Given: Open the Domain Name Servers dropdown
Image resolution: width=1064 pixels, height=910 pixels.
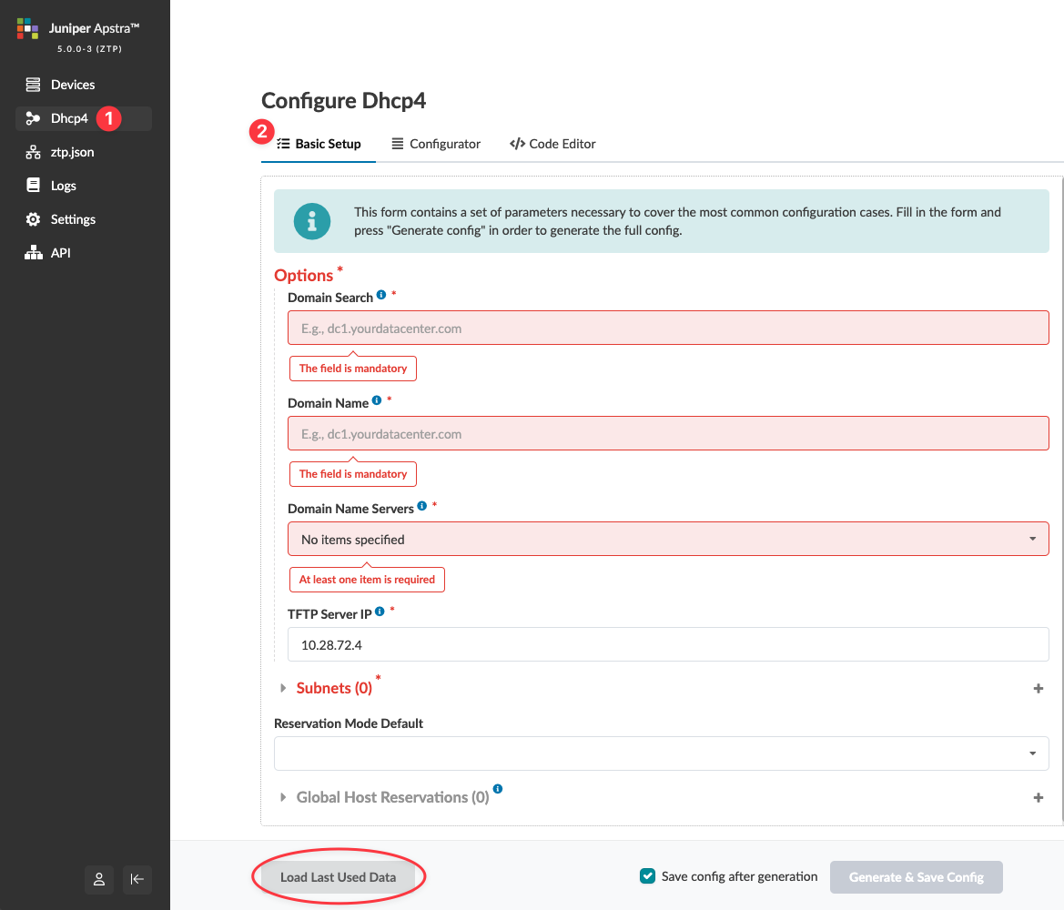Looking at the screenshot, I should click(668, 540).
